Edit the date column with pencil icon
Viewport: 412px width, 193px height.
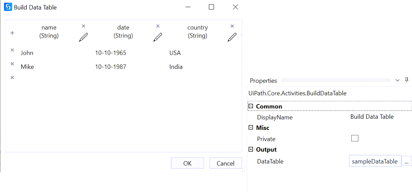(x=158, y=37)
